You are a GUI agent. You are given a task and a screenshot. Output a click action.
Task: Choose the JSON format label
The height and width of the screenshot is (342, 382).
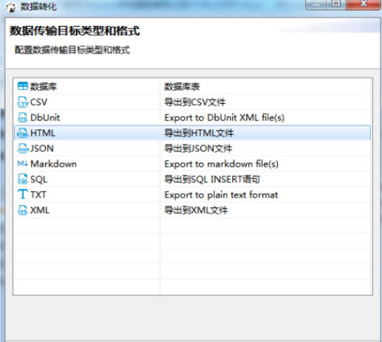pos(42,148)
